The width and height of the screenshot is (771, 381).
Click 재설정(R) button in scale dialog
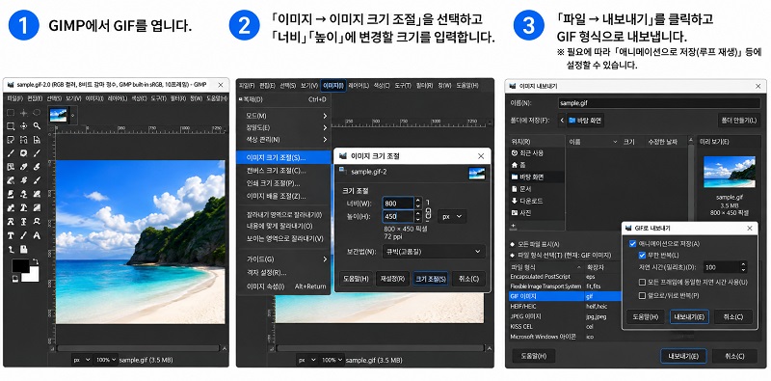(x=392, y=279)
